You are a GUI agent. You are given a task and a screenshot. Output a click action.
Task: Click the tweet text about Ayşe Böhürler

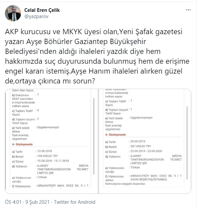click(x=97, y=56)
